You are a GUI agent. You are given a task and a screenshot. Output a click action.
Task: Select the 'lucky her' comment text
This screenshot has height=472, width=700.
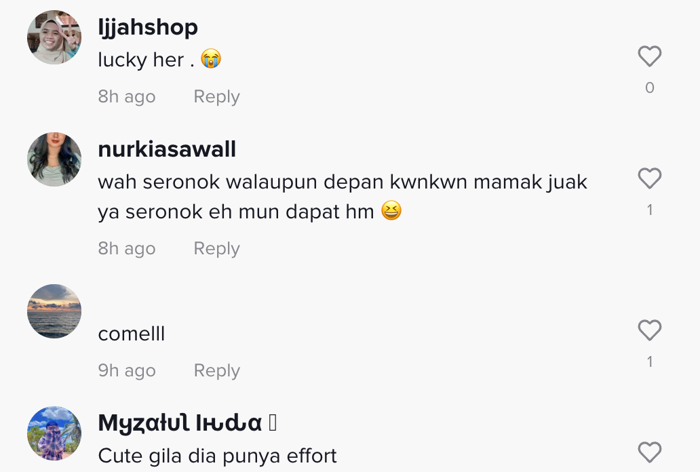pos(159,60)
